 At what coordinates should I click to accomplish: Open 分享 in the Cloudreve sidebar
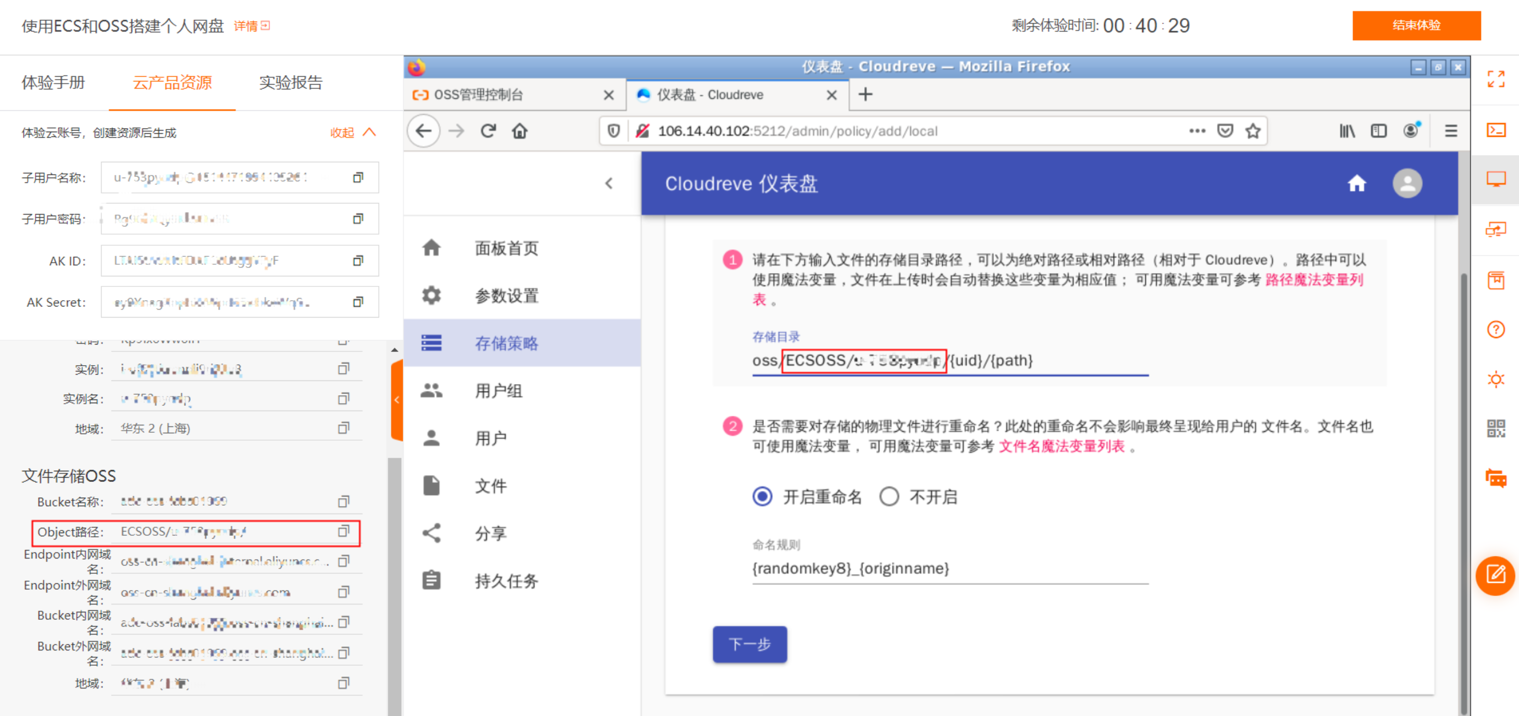coord(522,533)
